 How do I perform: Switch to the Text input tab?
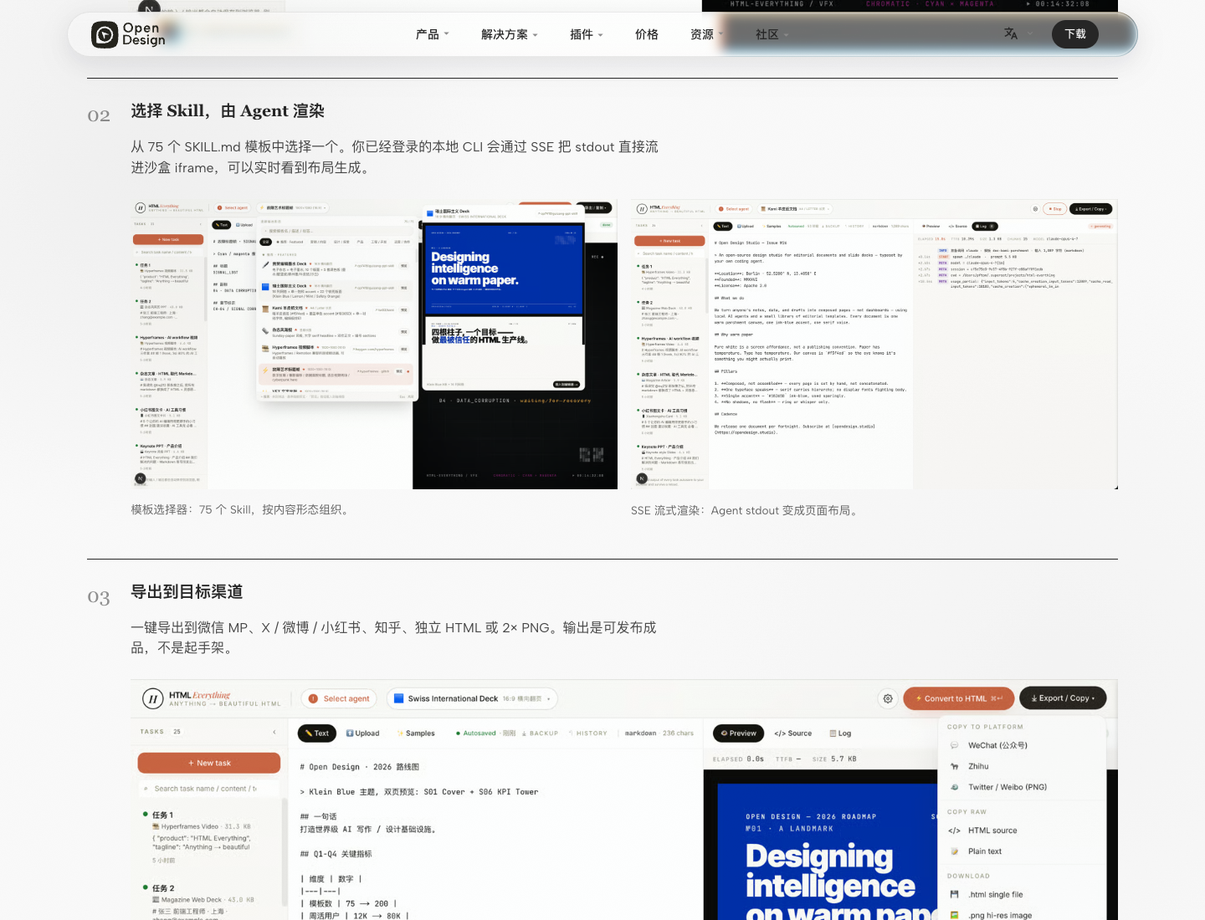coord(317,733)
